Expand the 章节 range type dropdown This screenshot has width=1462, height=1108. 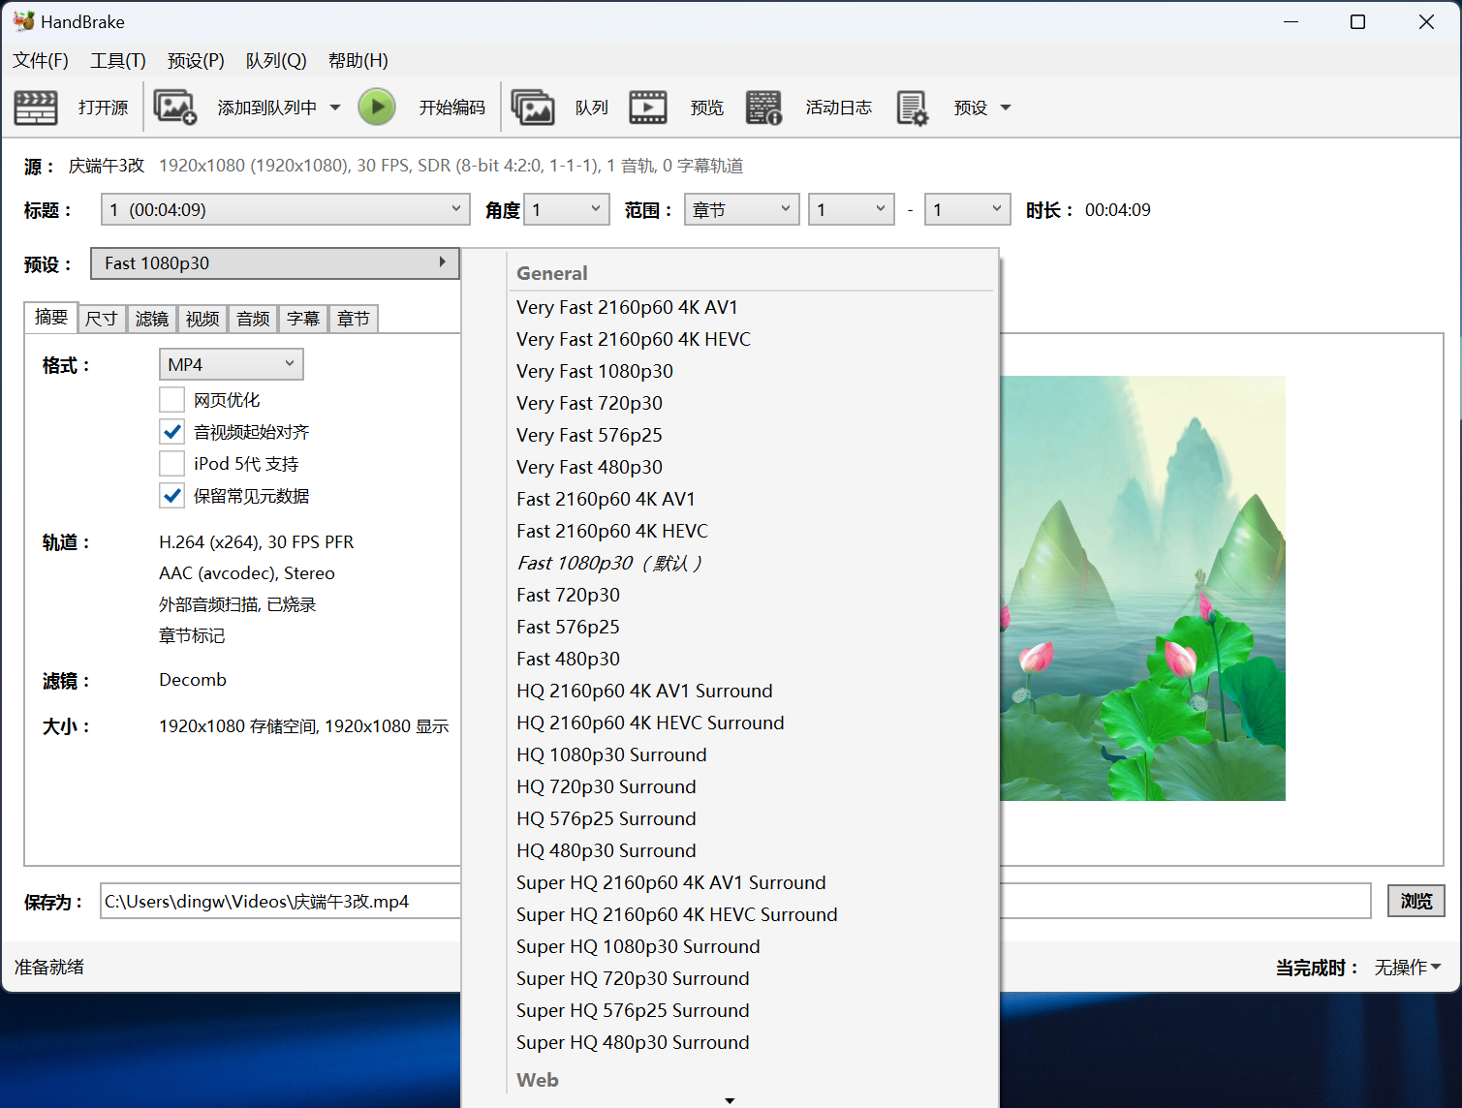tap(741, 210)
